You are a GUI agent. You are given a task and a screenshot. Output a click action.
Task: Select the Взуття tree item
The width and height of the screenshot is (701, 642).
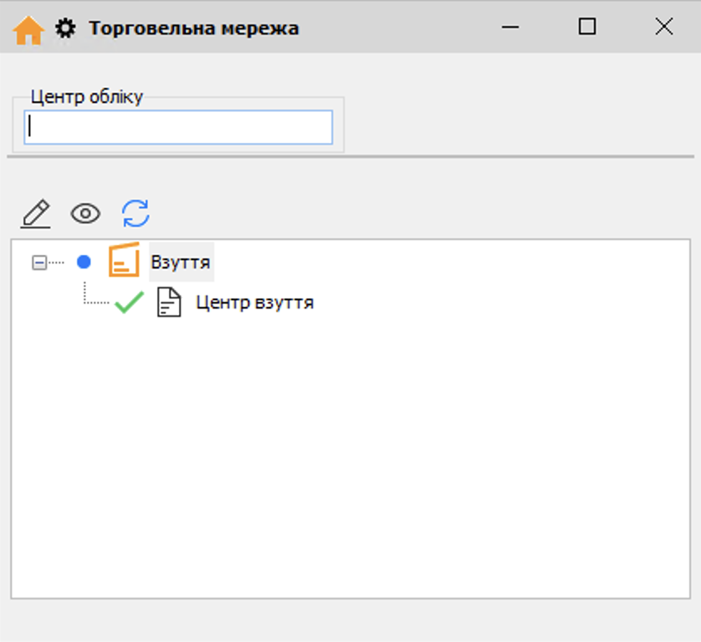point(181,262)
